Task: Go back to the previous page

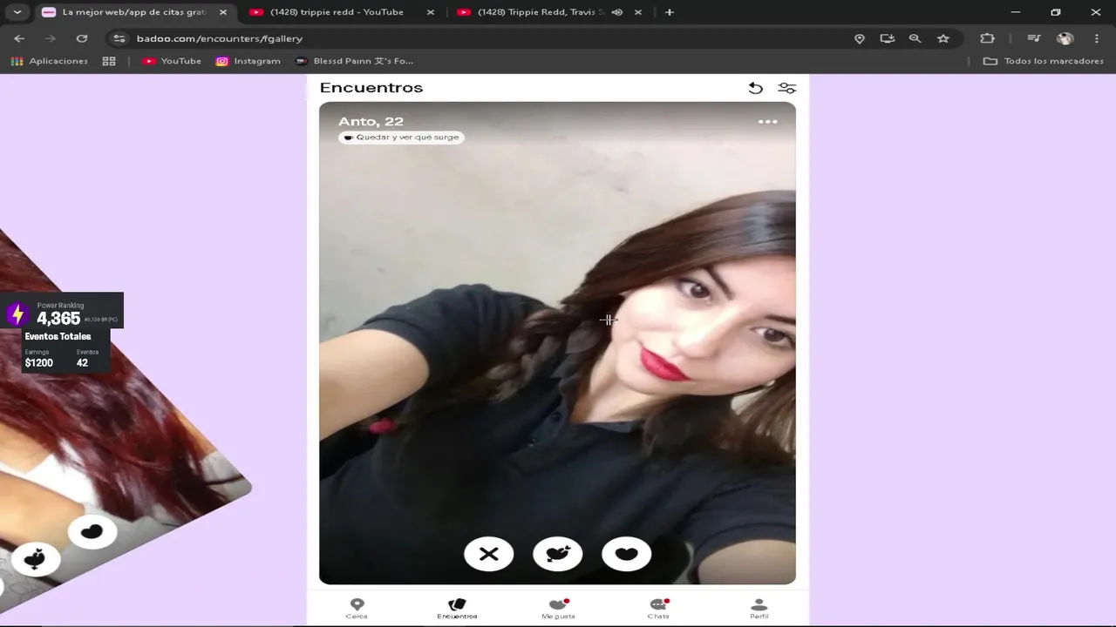Action: tap(19, 38)
